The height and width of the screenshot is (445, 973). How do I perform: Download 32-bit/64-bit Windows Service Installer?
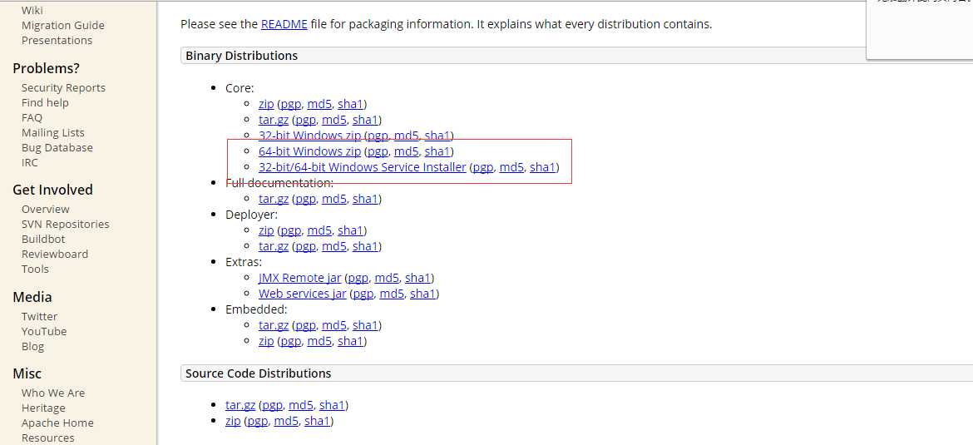tap(363, 167)
